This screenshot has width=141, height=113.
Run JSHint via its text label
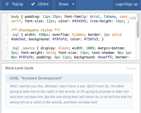tap(43, 4)
